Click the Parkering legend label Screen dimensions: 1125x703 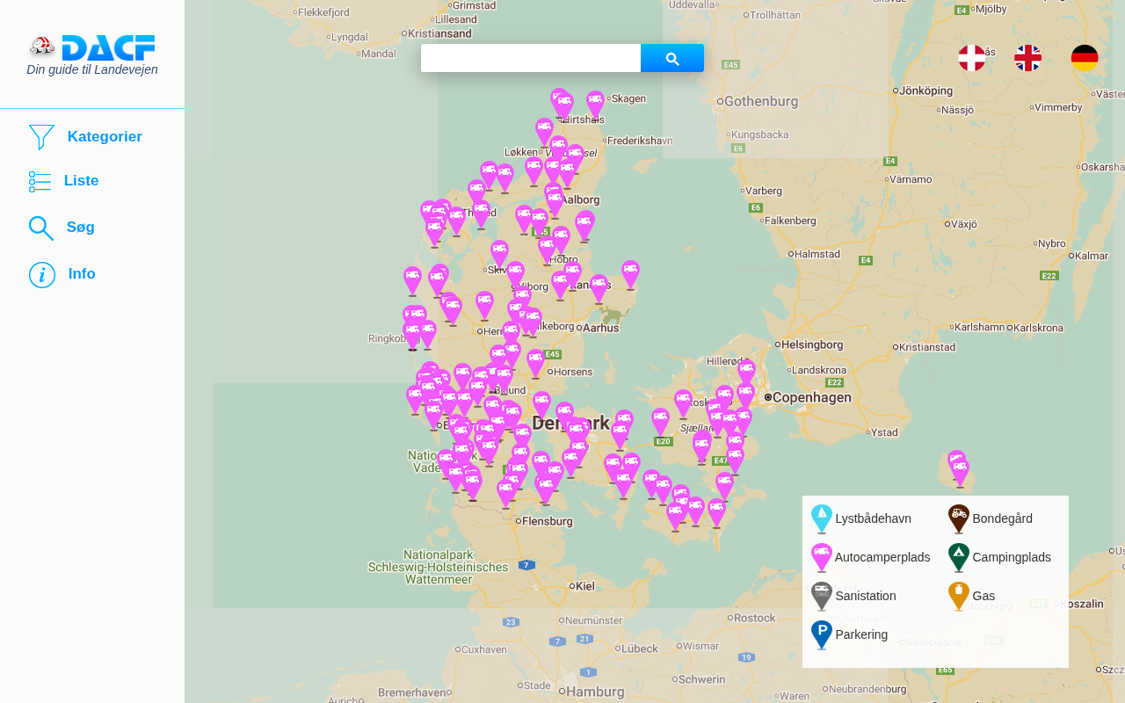pyautogui.click(x=861, y=634)
